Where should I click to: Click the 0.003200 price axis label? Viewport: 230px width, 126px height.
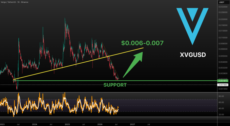(x=223, y=68)
